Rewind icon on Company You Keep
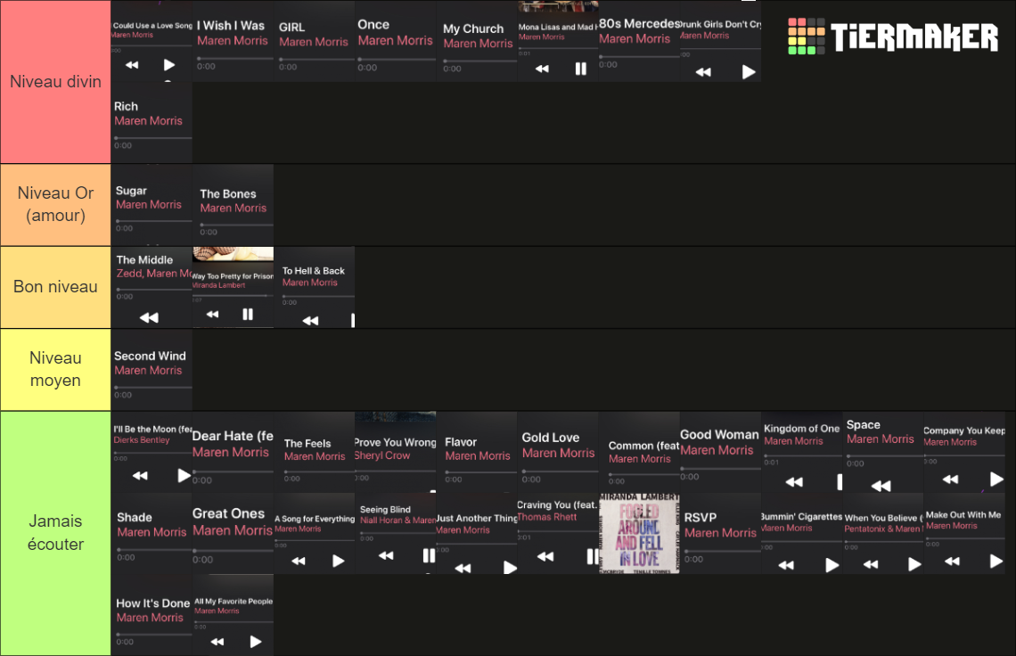The height and width of the screenshot is (656, 1016). (x=951, y=480)
